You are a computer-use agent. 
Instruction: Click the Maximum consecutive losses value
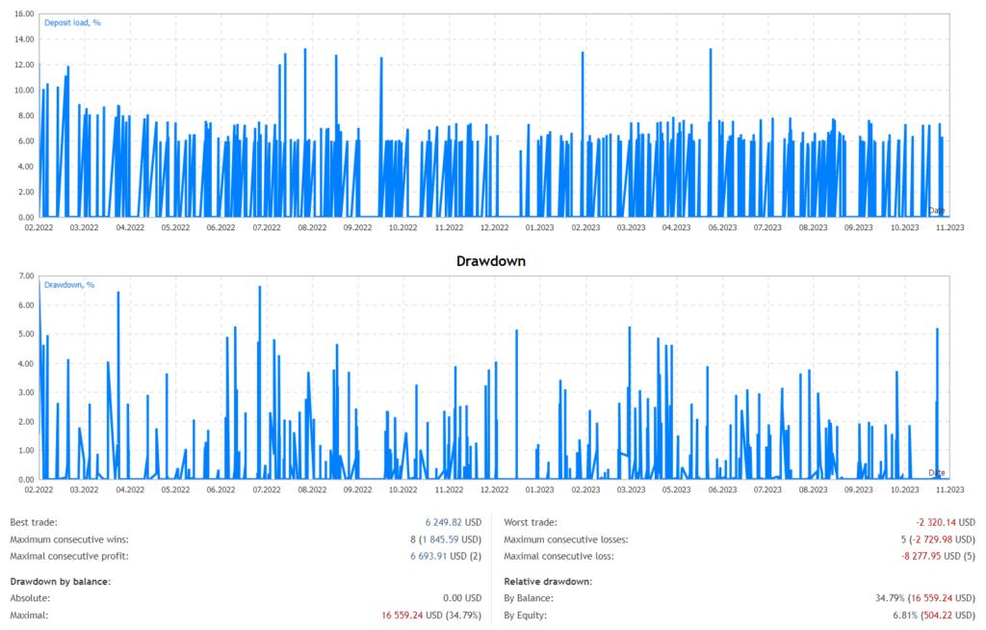tap(930, 539)
